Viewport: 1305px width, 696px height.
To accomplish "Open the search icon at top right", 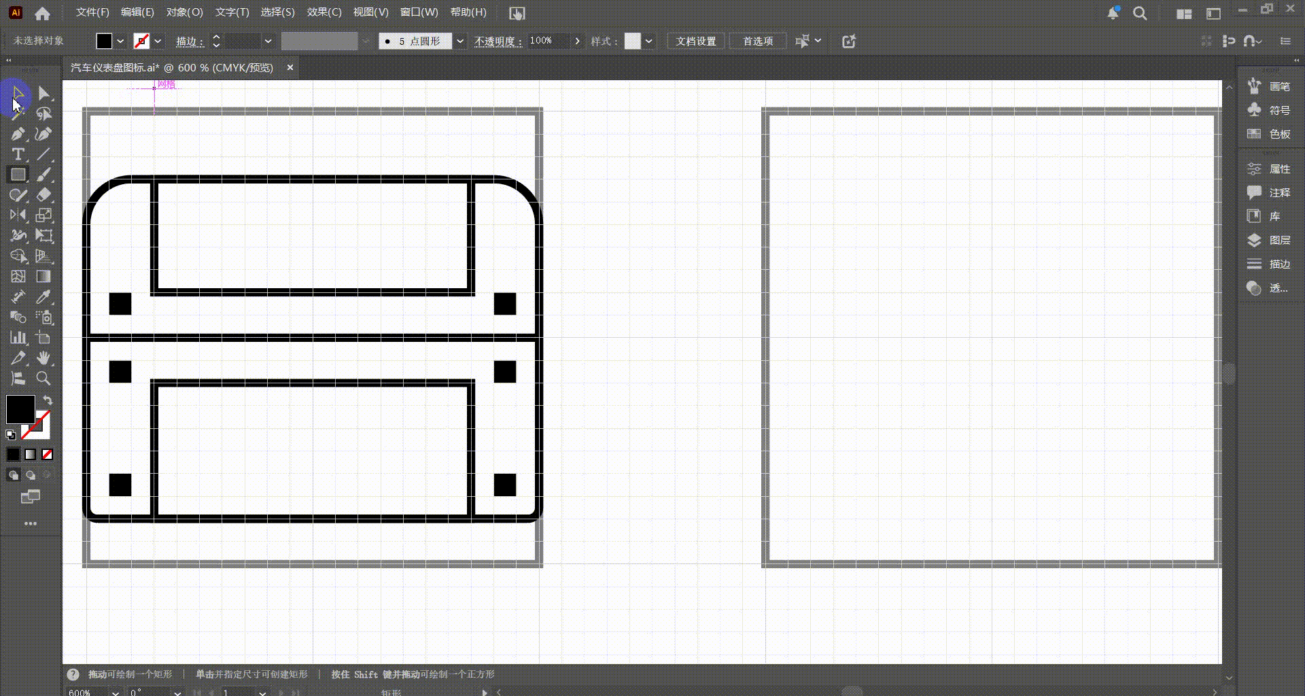I will (x=1140, y=14).
